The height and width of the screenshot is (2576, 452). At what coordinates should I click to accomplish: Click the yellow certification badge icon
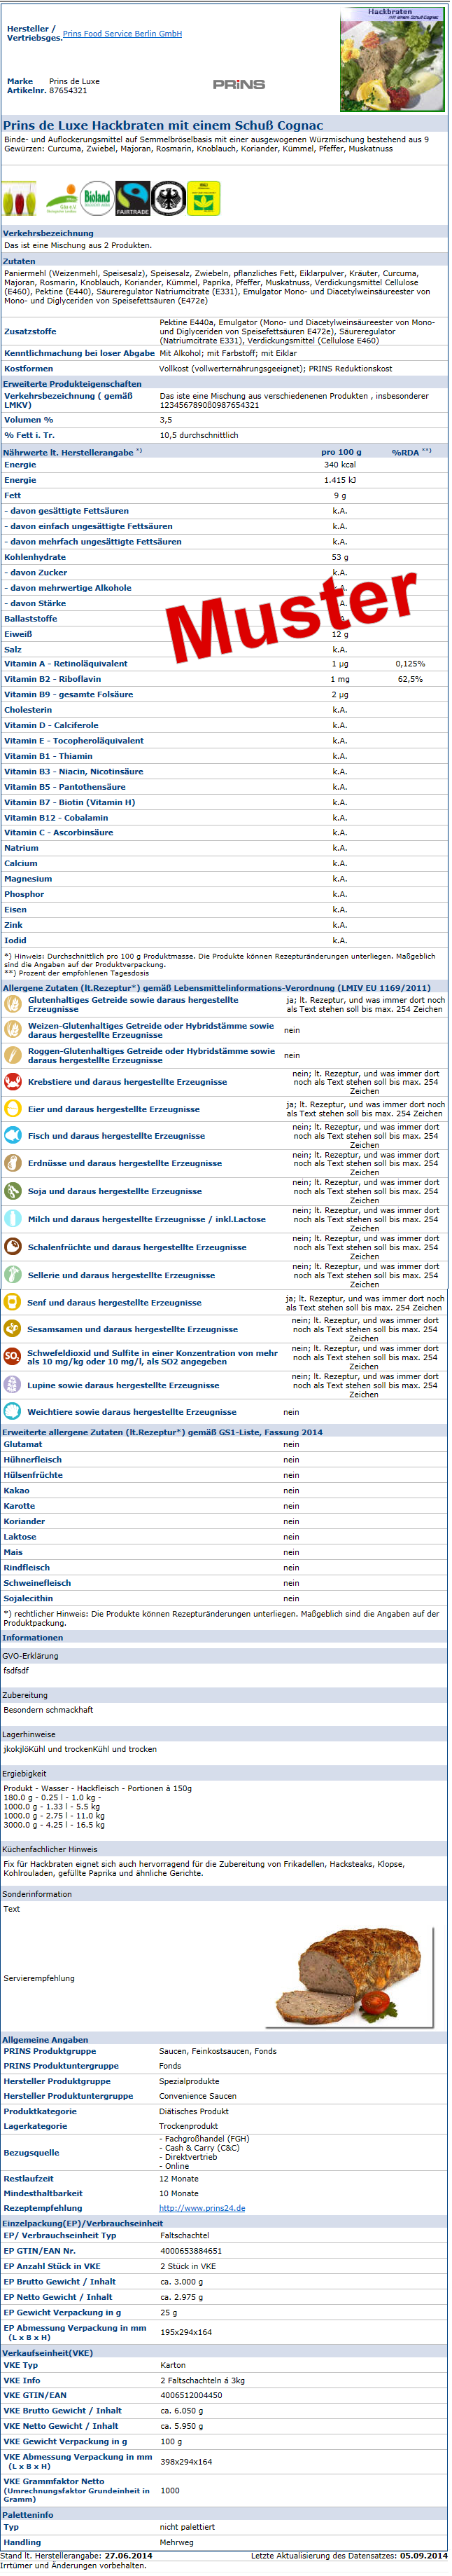click(x=204, y=198)
